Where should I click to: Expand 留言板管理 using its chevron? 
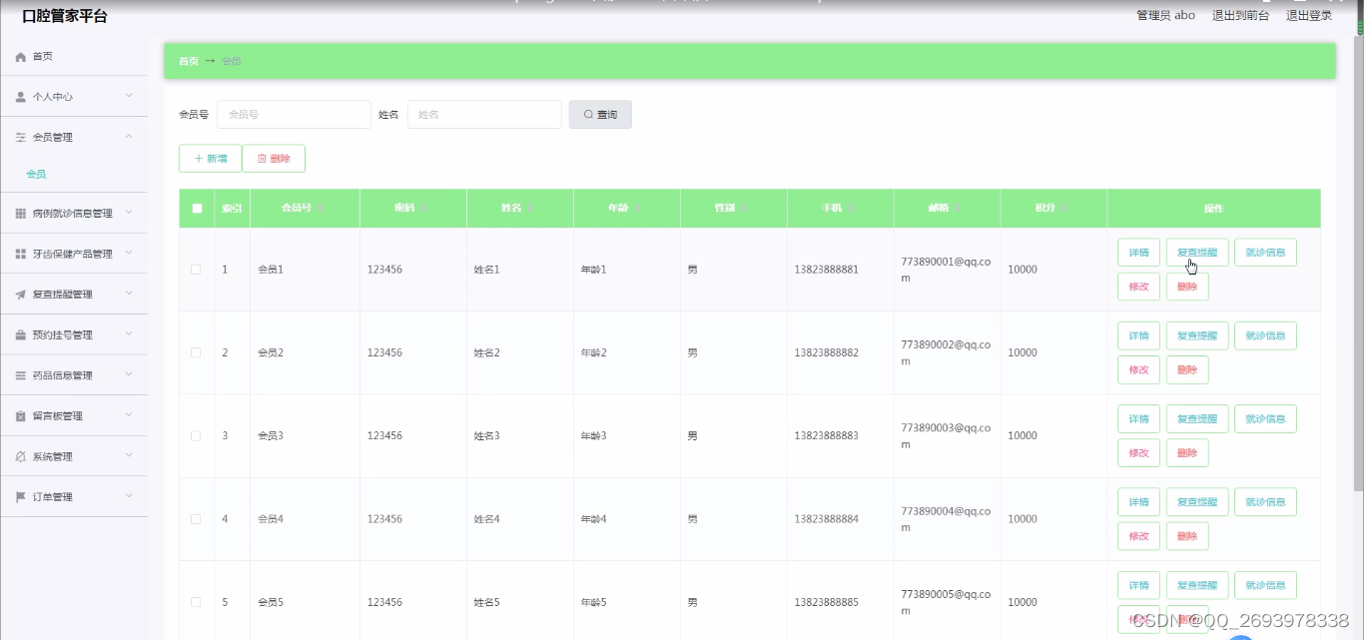129,414
